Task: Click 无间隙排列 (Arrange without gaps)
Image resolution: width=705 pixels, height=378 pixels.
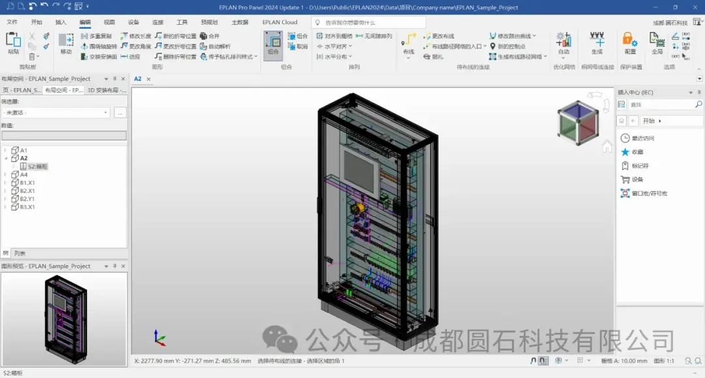Action: click(x=374, y=36)
